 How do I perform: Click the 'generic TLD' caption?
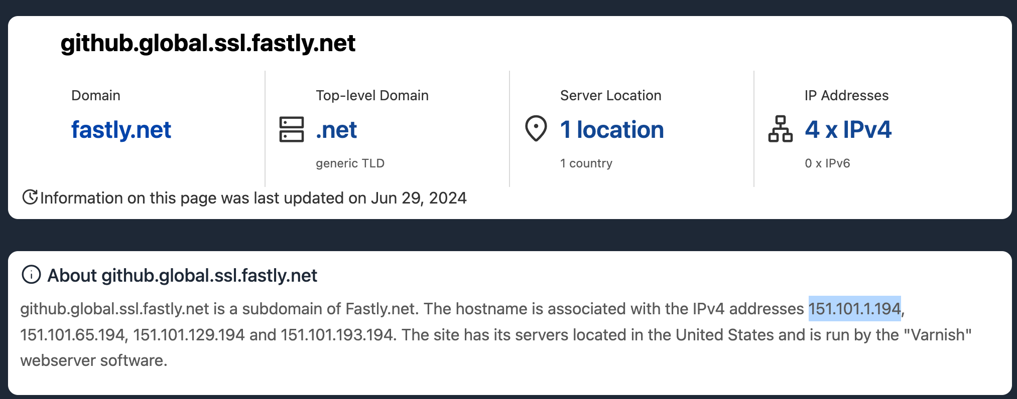[350, 163]
